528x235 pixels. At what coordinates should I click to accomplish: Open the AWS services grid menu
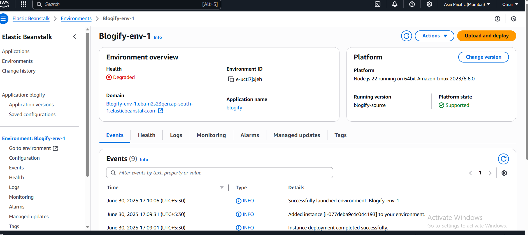(x=24, y=4)
